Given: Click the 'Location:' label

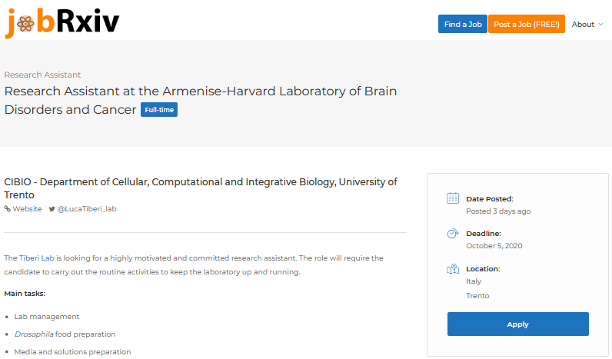Looking at the screenshot, I should point(483,269).
